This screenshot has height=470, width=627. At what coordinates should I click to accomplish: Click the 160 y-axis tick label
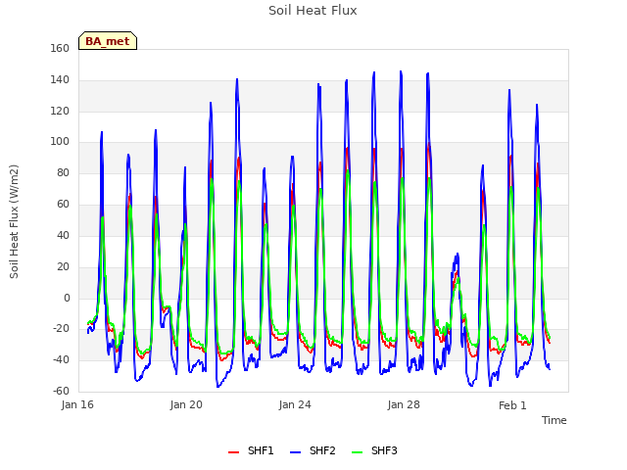[x=60, y=48]
